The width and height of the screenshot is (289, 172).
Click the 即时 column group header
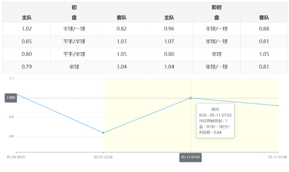(x=217, y=7)
